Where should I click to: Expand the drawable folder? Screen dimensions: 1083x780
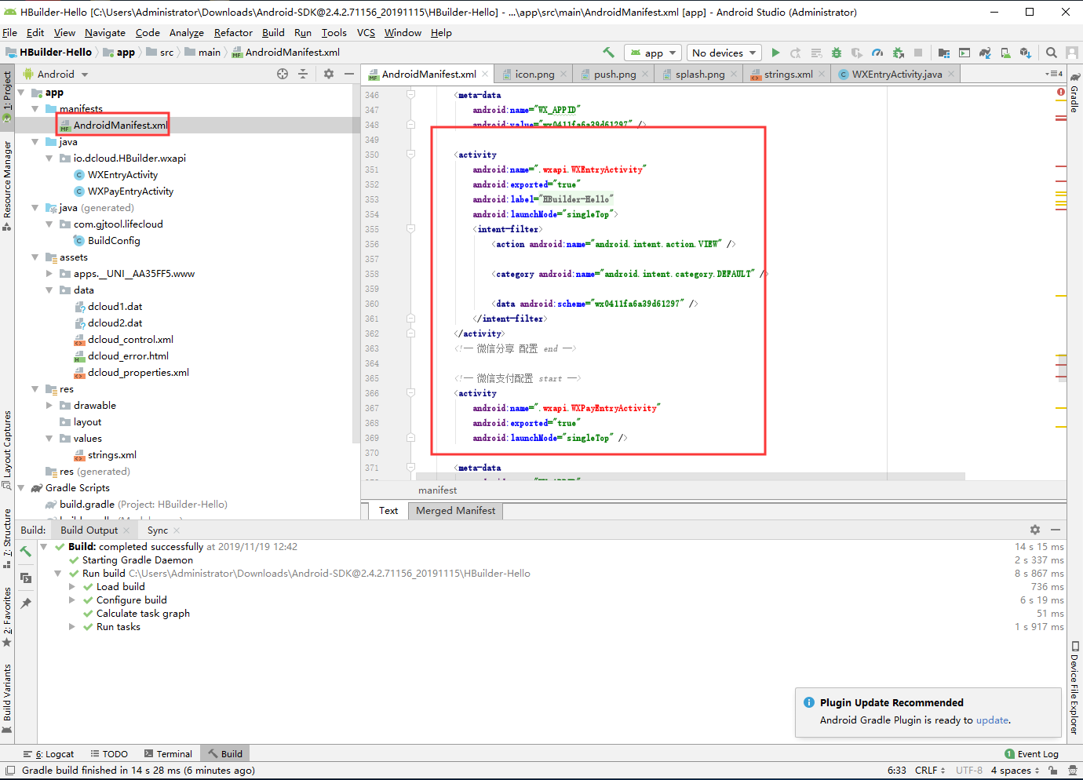[49, 406]
